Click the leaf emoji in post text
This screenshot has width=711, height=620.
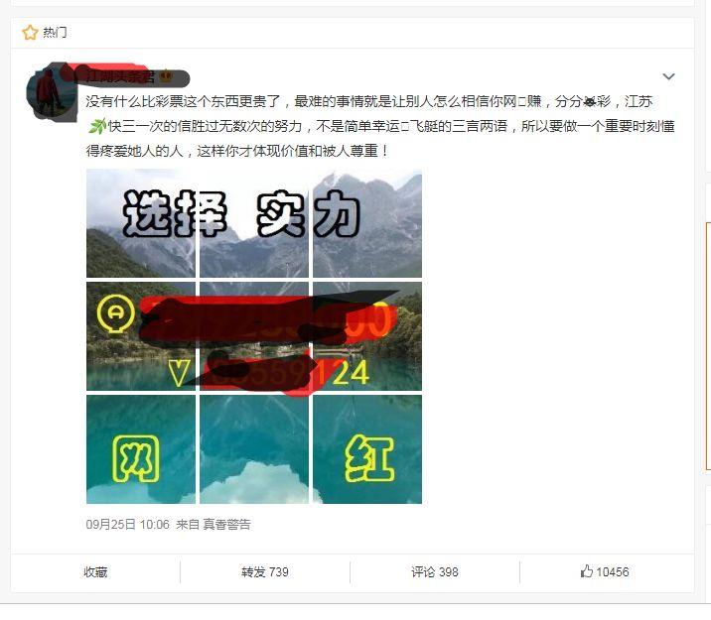point(96,126)
